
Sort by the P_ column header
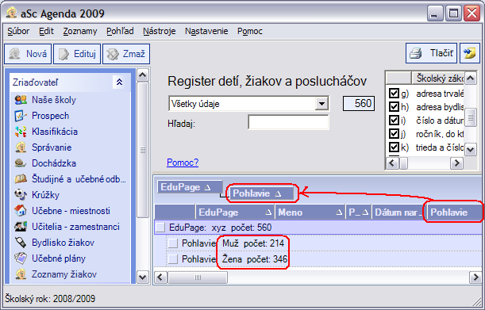(x=359, y=212)
